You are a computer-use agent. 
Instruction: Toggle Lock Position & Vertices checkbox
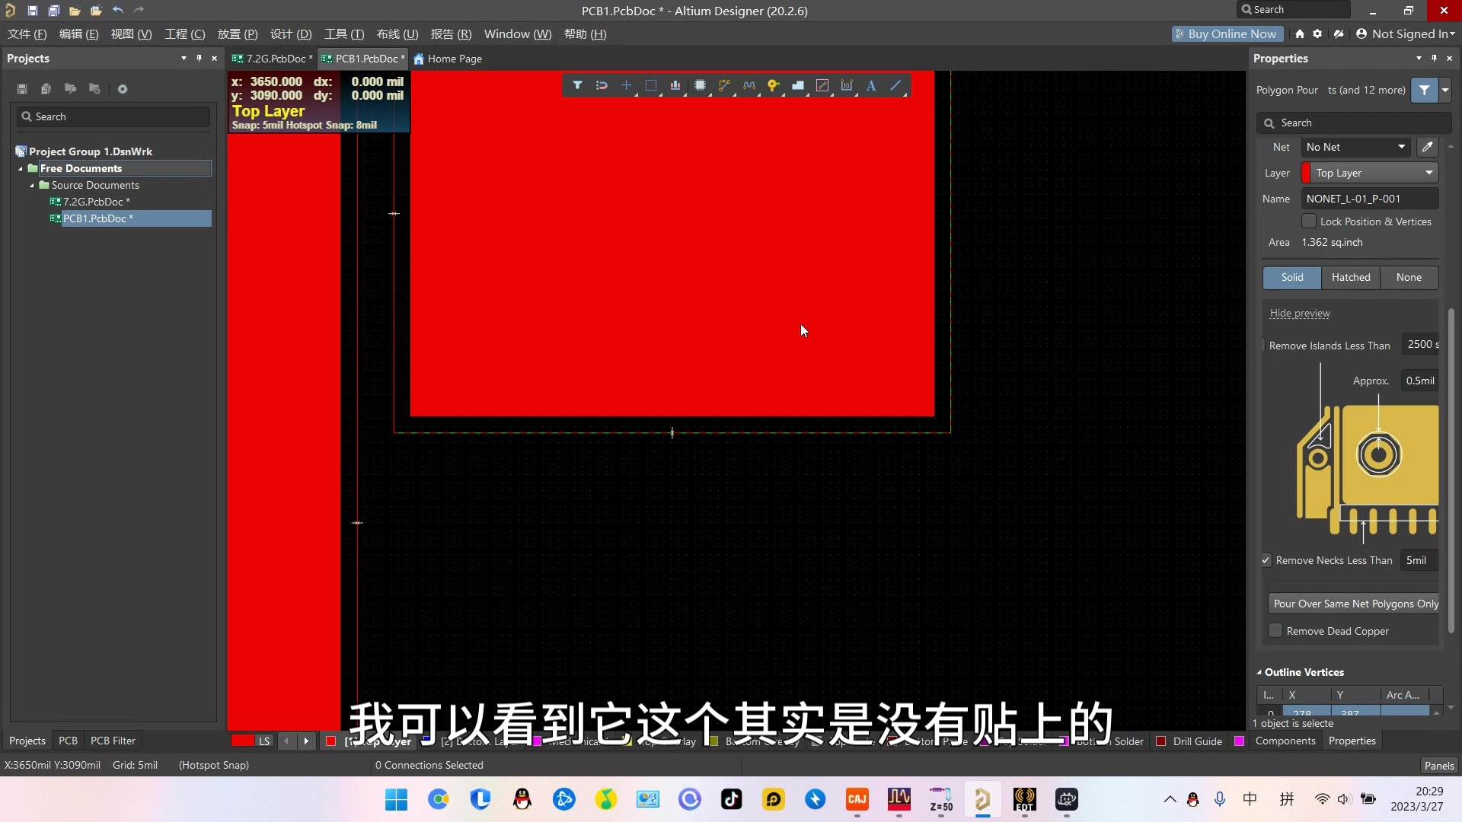(x=1310, y=221)
